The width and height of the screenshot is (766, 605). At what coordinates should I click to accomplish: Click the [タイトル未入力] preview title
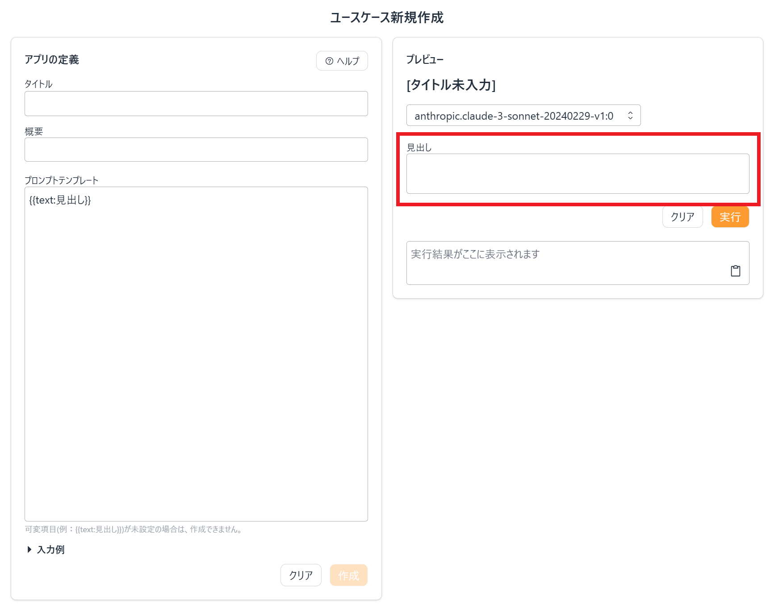[x=451, y=85]
